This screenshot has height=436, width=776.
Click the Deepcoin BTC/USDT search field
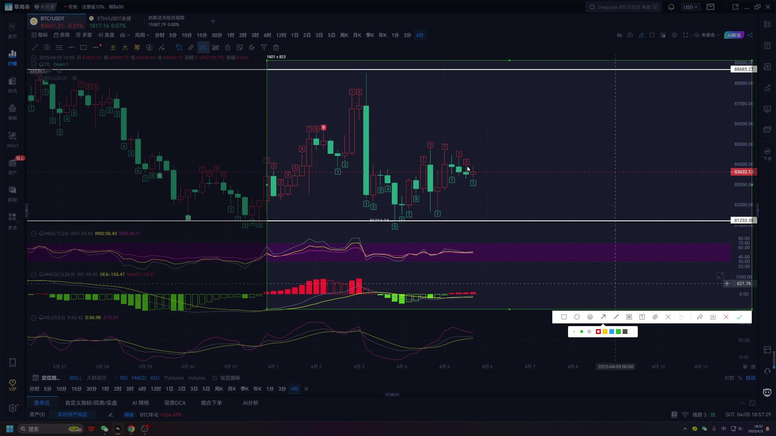pyautogui.click(x=624, y=7)
